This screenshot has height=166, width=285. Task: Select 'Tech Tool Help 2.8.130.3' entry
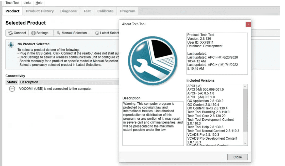pos(205,127)
